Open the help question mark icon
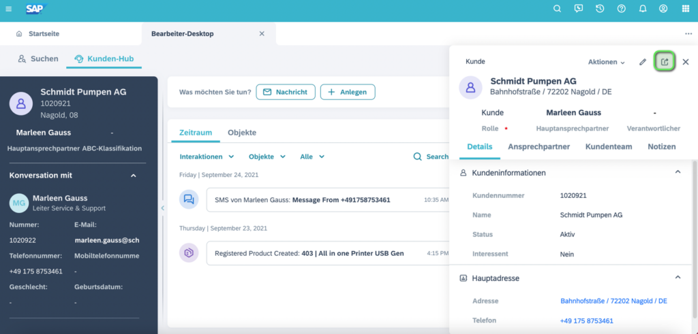698x334 pixels. pyautogui.click(x=621, y=9)
